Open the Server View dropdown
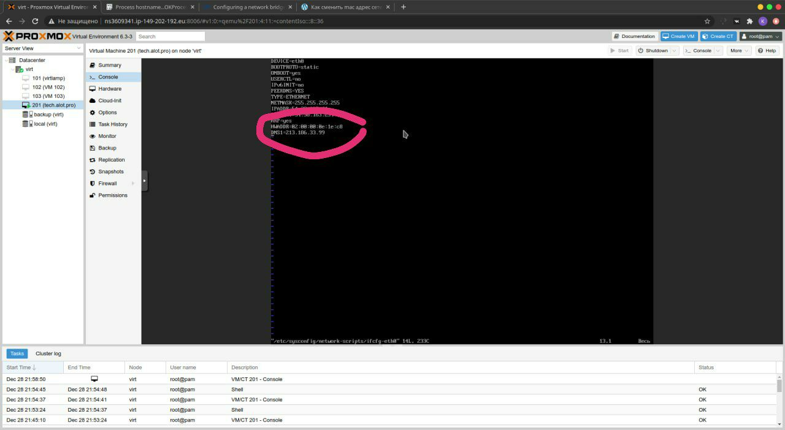 click(x=43, y=48)
